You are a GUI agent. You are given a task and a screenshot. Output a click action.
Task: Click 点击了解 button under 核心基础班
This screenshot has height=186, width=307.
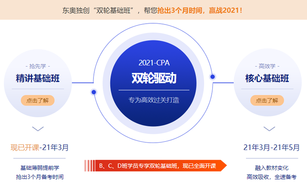click(267, 100)
